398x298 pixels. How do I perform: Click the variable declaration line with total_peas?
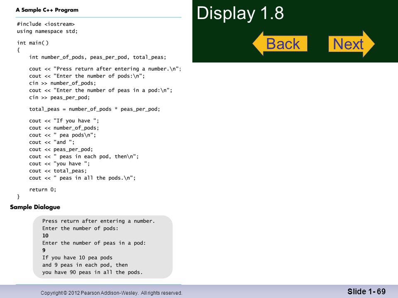click(x=97, y=57)
